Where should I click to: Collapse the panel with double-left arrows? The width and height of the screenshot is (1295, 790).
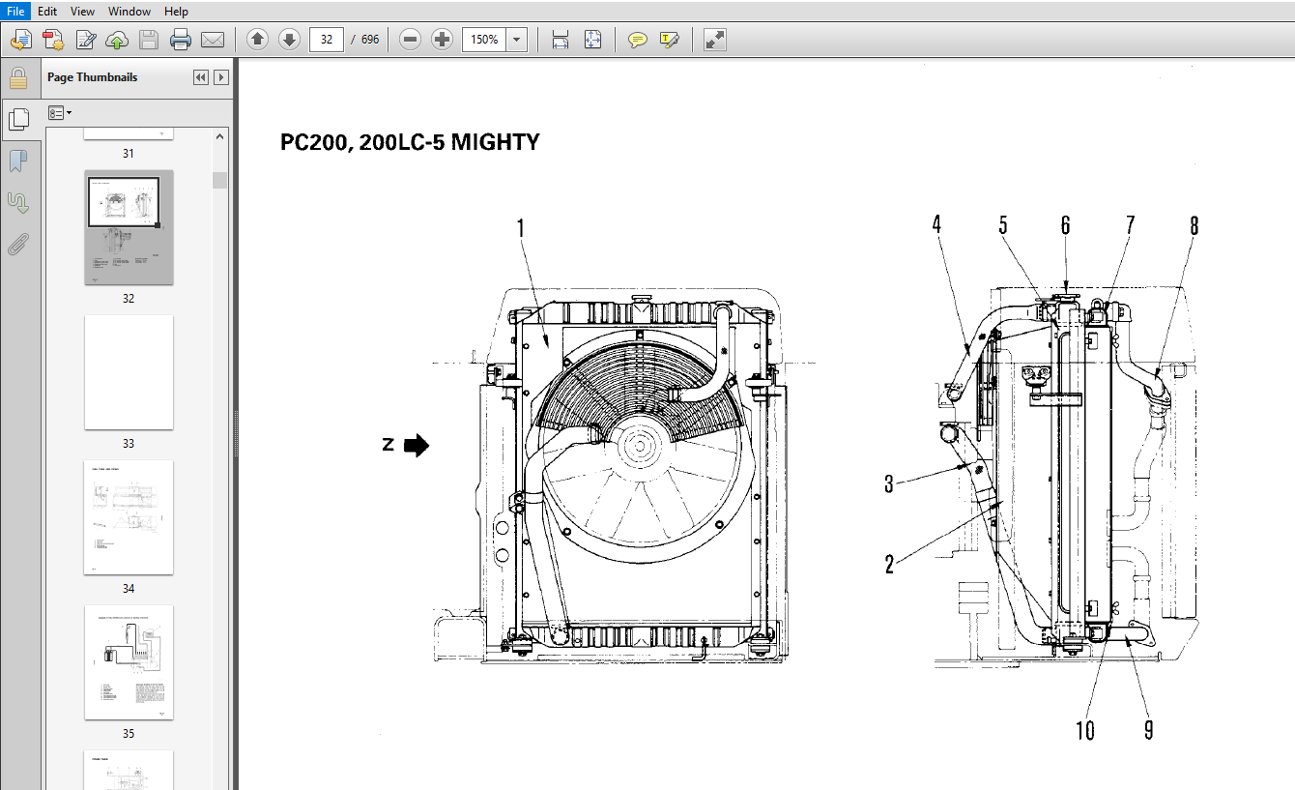tap(201, 77)
